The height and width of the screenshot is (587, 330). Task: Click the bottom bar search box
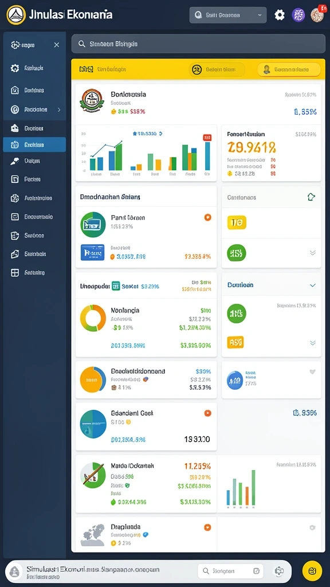(x=230, y=571)
